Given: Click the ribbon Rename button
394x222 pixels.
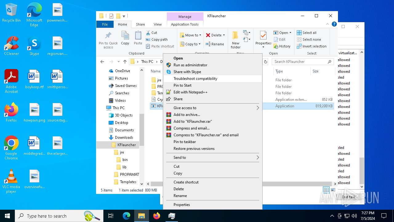Looking at the screenshot, I should click(215, 44).
